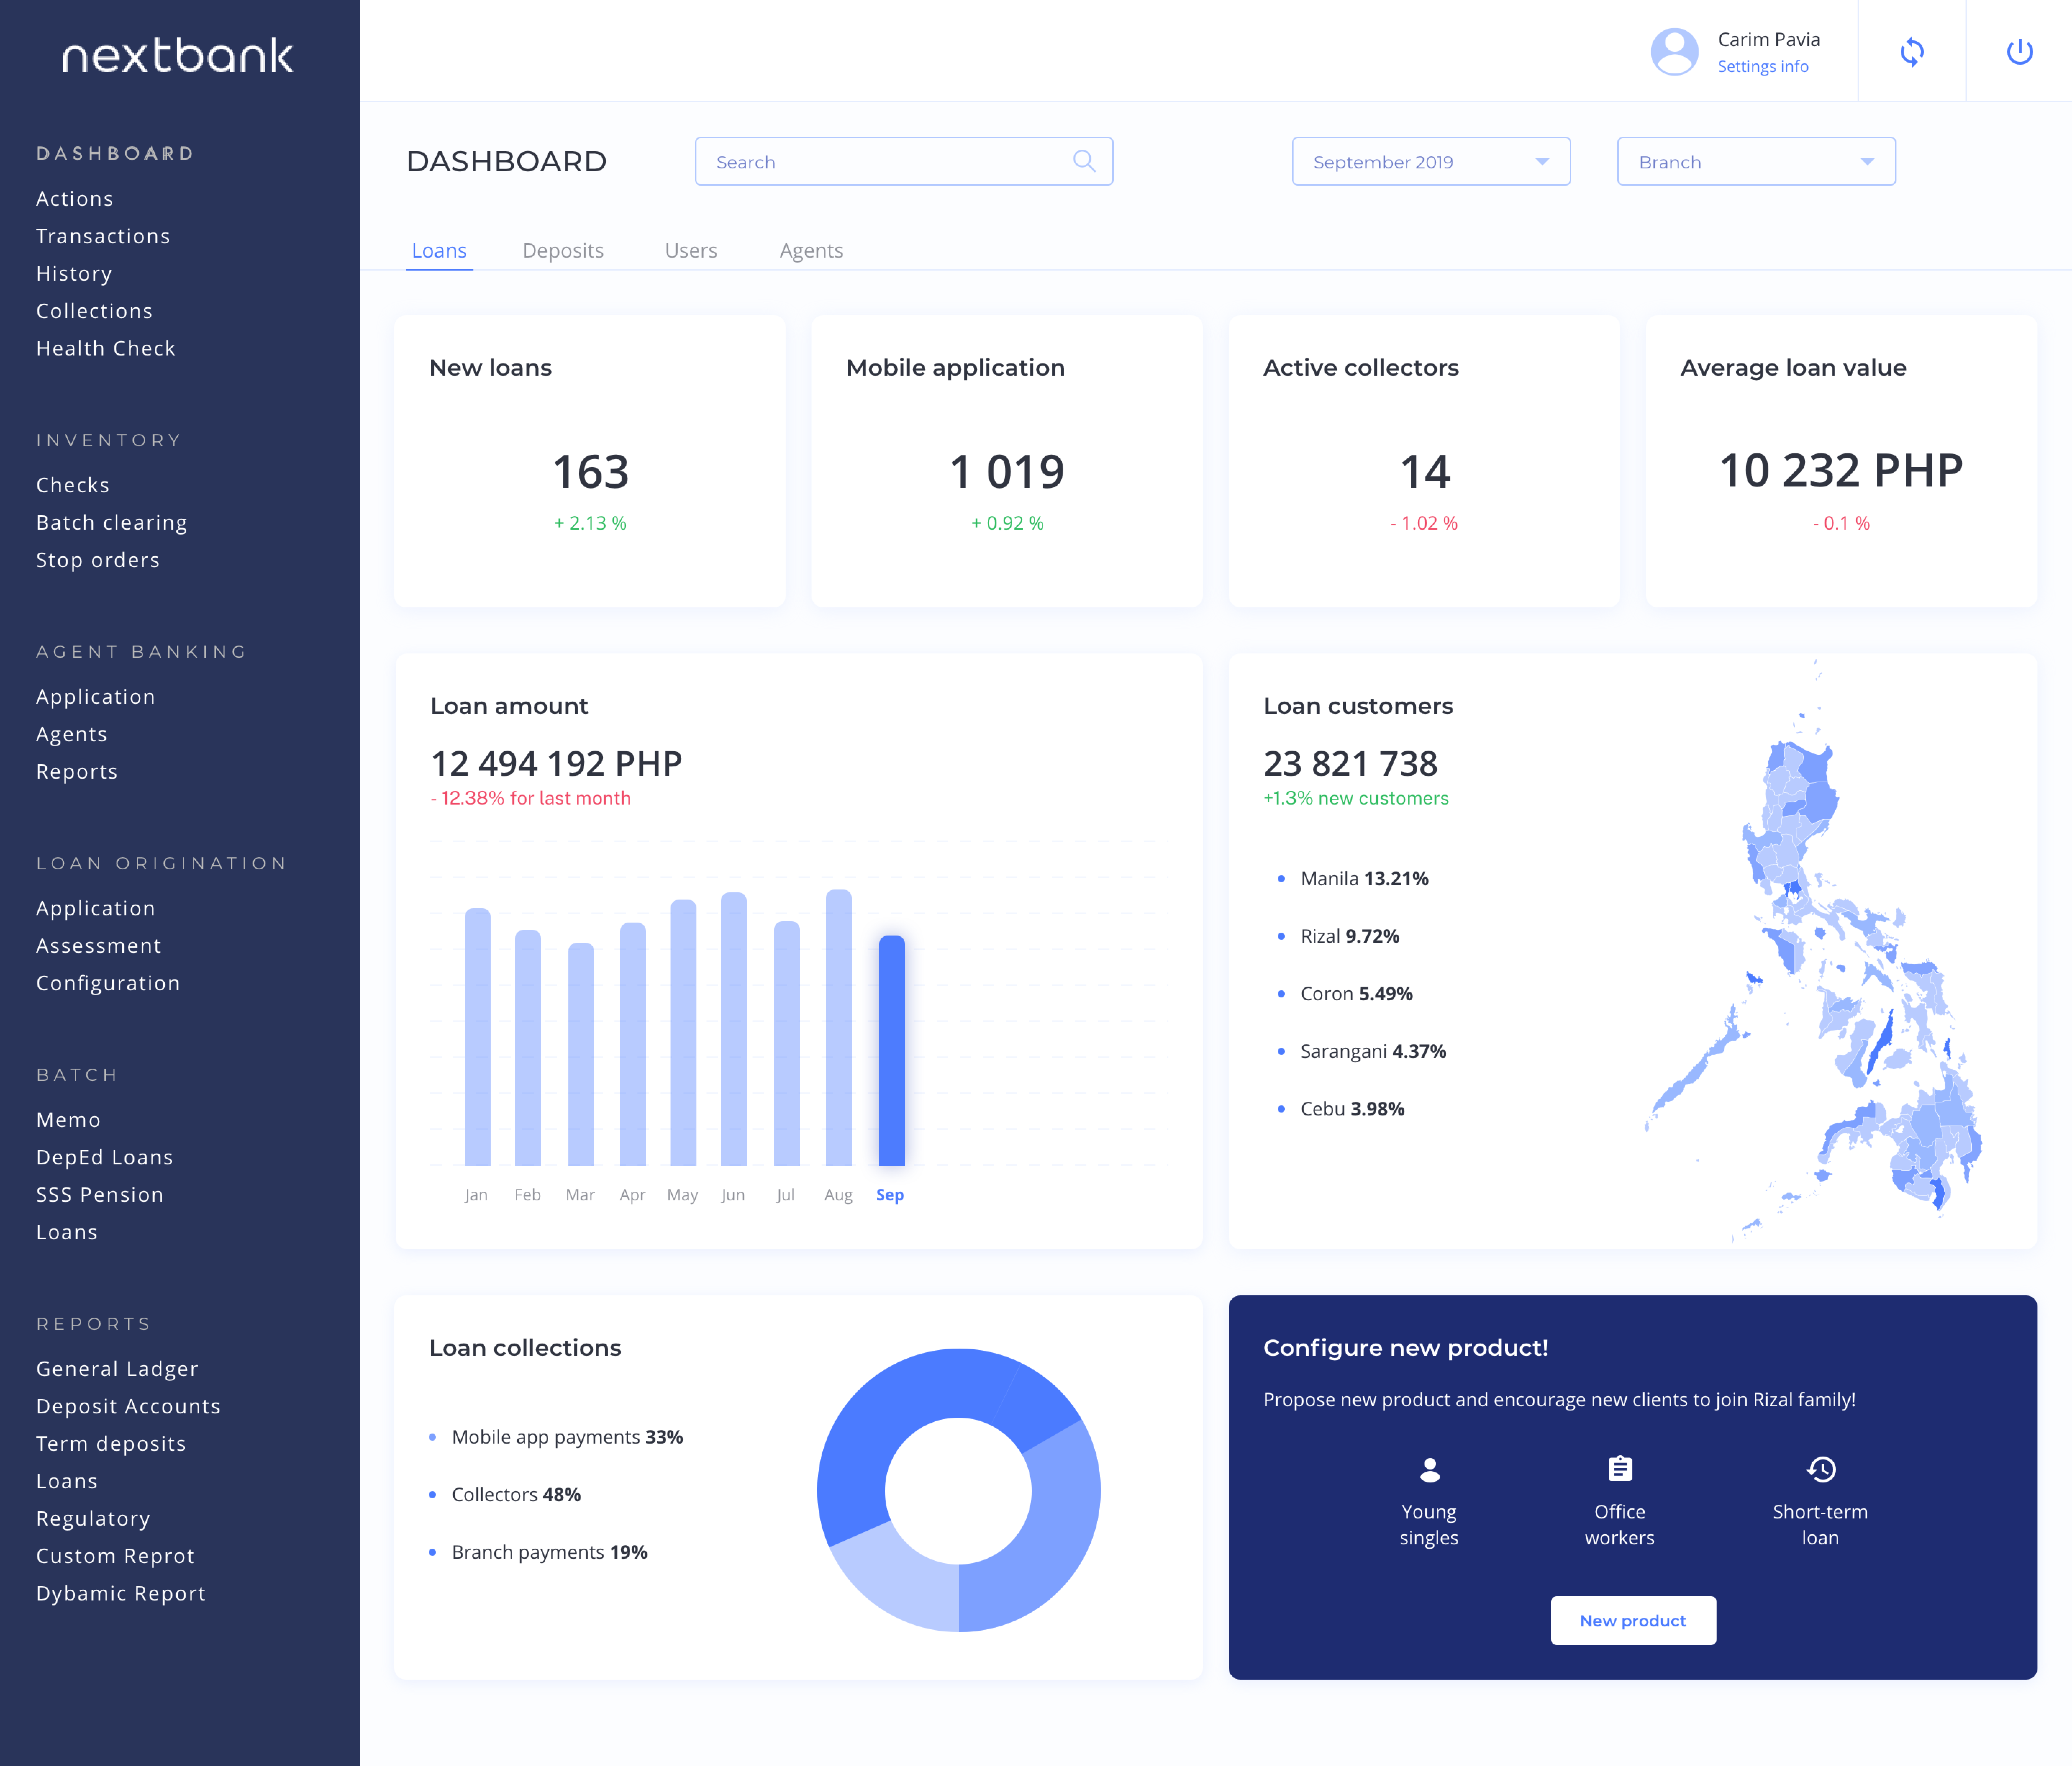Screen dimensions: 2072x1766
Task: Click the highlighted Sep bar in chart
Action: [x=891, y=1050]
